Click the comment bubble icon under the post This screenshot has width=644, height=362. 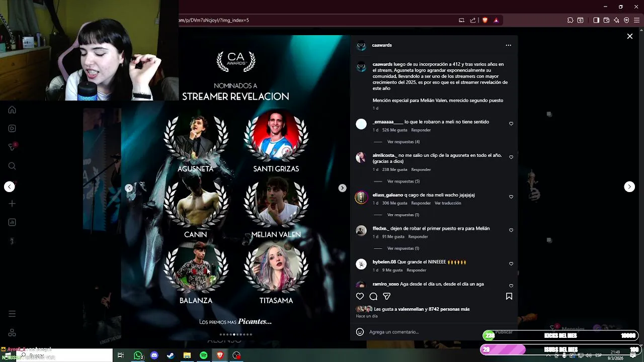tap(373, 297)
